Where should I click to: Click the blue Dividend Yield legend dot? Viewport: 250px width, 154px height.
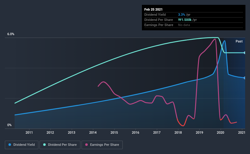coord(10,145)
